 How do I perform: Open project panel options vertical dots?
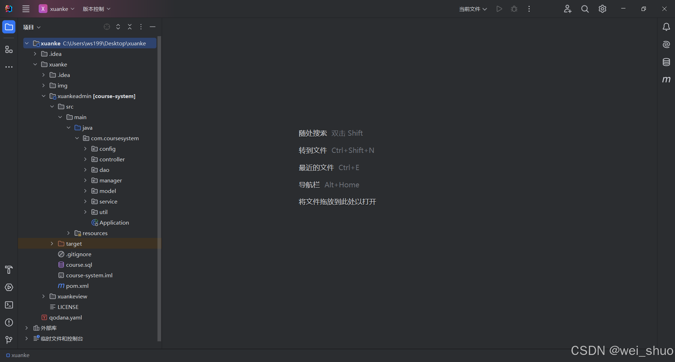141,27
